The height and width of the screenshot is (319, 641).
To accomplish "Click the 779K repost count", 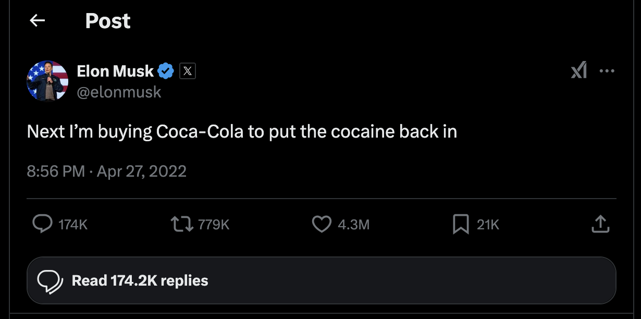I will click(214, 225).
